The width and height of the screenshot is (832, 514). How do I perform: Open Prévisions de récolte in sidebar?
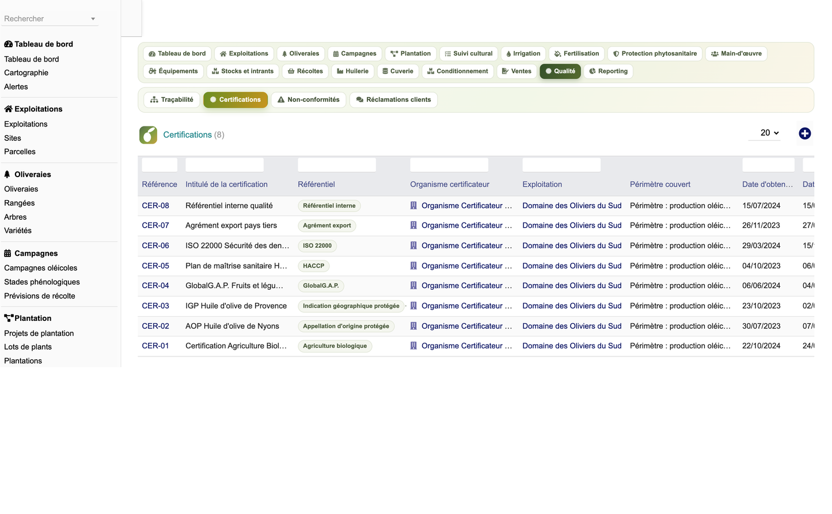[40, 296]
